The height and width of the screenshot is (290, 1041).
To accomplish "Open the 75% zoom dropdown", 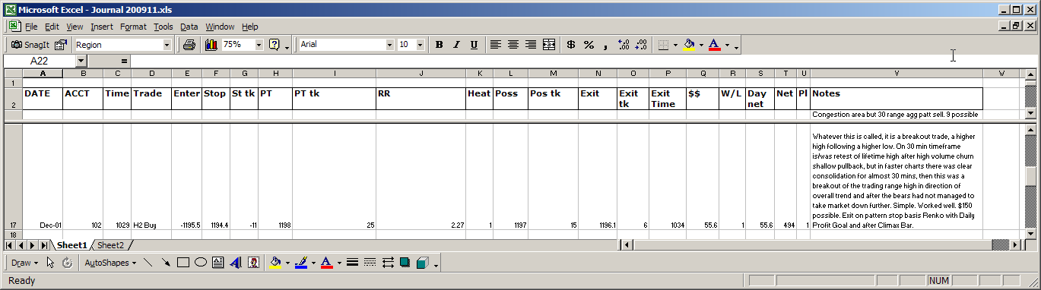I will (x=259, y=45).
